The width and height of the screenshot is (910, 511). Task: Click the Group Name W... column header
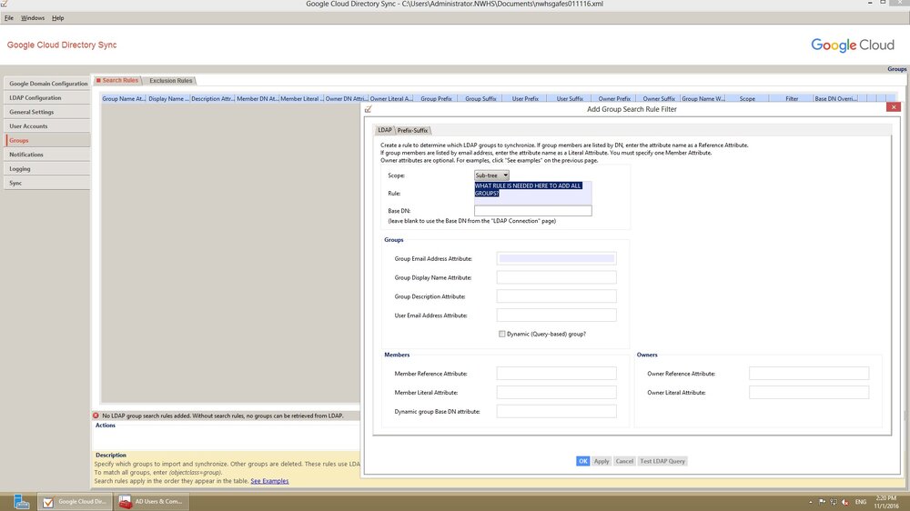(703, 98)
